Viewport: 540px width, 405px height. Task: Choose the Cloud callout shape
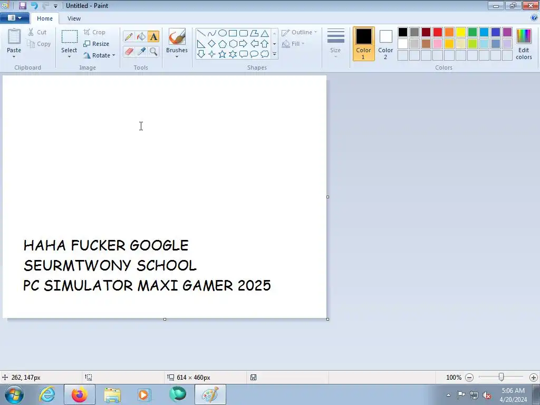pos(265,54)
